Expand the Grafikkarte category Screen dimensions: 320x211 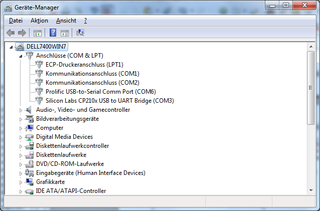click(x=21, y=182)
